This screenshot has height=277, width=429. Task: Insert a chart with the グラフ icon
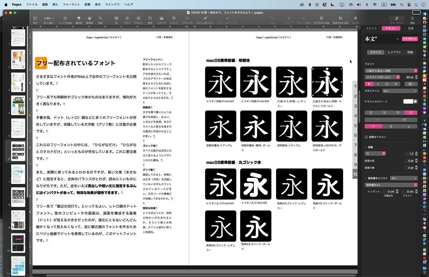pyautogui.click(x=127, y=18)
